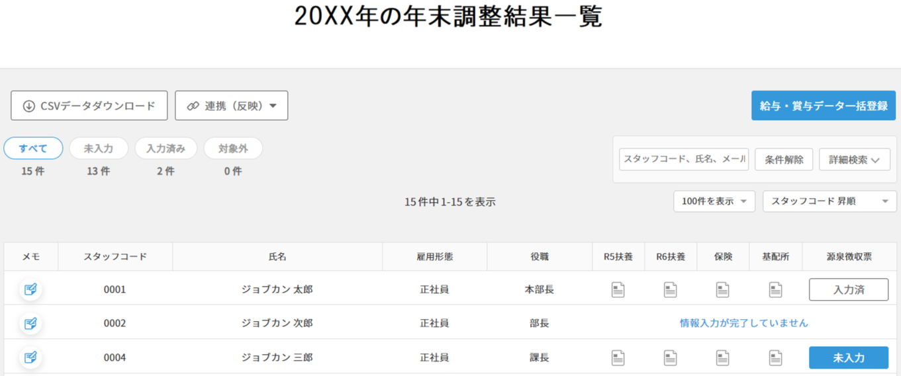Open memo icon for staff 0001

pyautogui.click(x=30, y=289)
